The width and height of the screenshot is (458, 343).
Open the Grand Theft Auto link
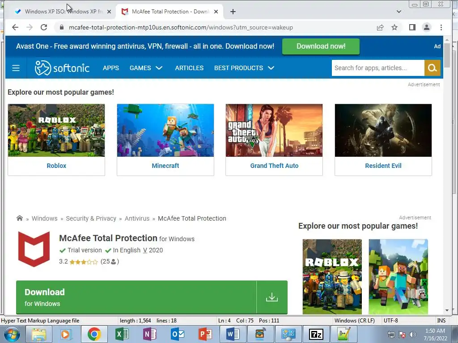(x=274, y=166)
